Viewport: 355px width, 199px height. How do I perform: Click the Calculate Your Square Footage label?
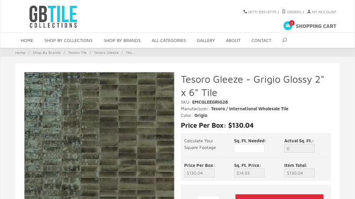[x=200, y=144]
